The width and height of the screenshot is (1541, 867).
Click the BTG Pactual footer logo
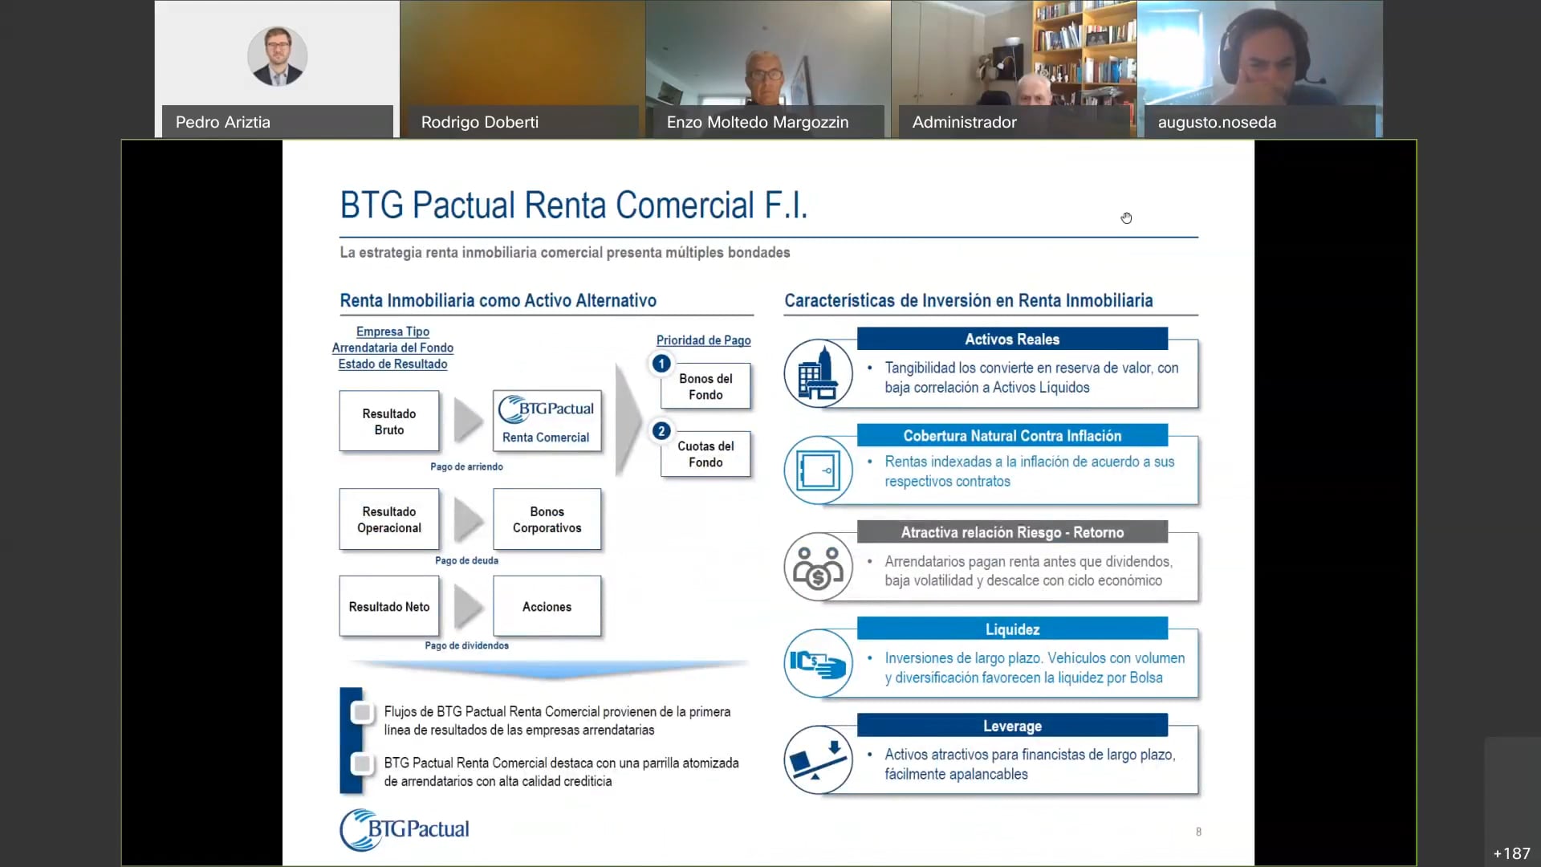pos(405,829)
